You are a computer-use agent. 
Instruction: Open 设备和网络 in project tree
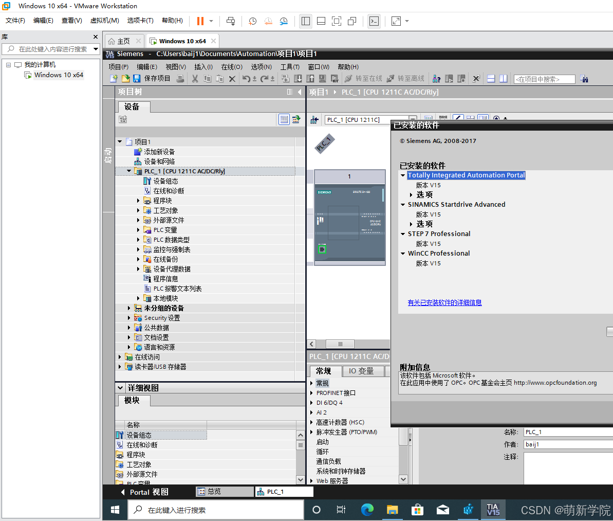click(x=159, y=161)
